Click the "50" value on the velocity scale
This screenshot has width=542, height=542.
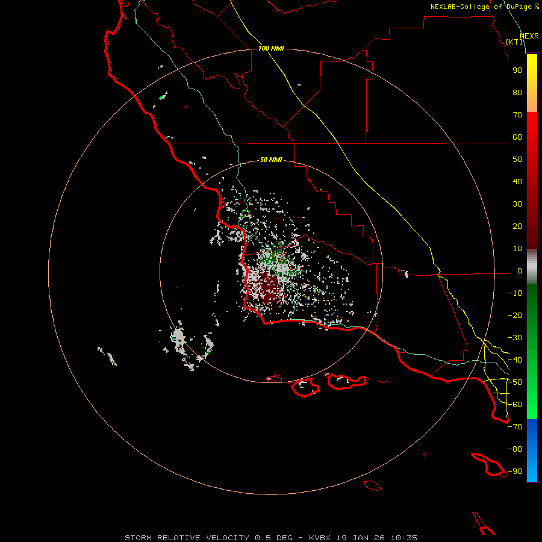point(517,160)
